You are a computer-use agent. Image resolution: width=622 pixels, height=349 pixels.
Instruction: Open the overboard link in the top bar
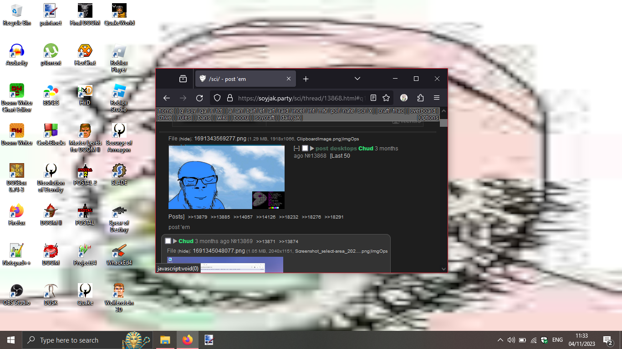pyautogui.click(x=423, y=111)
